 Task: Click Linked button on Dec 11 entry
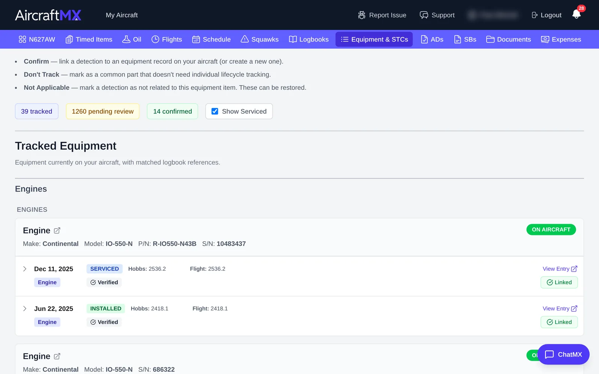point(559,282)
